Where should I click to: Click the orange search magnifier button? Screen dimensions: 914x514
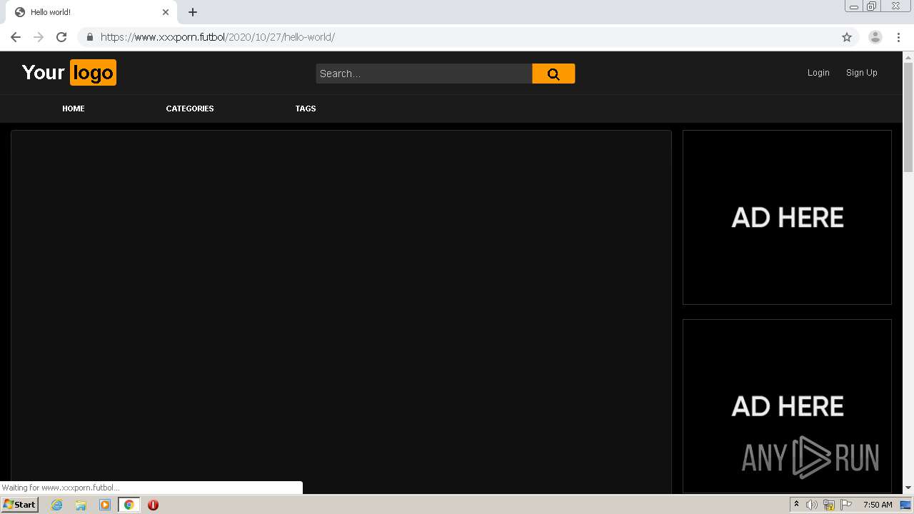coord(553,74)
